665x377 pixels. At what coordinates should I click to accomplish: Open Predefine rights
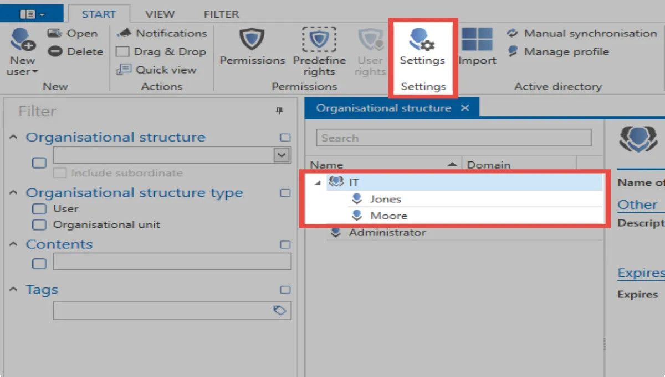tap(319, 52)
